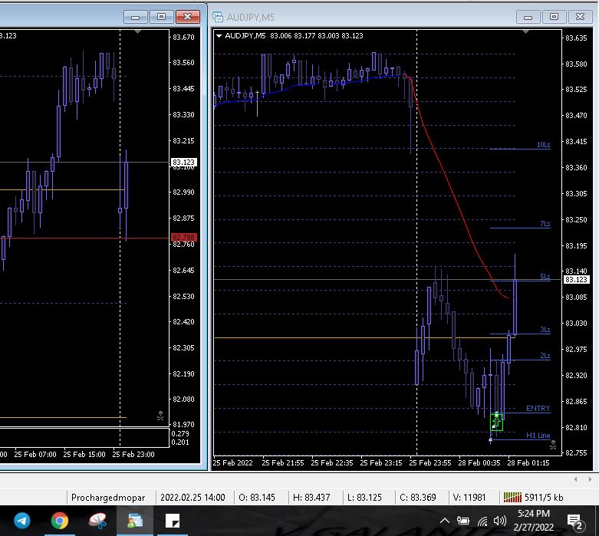Click the red 82.788 price tag on the left chart
Viewport: 599px width, 536px height.
click(x=184, y=237)
